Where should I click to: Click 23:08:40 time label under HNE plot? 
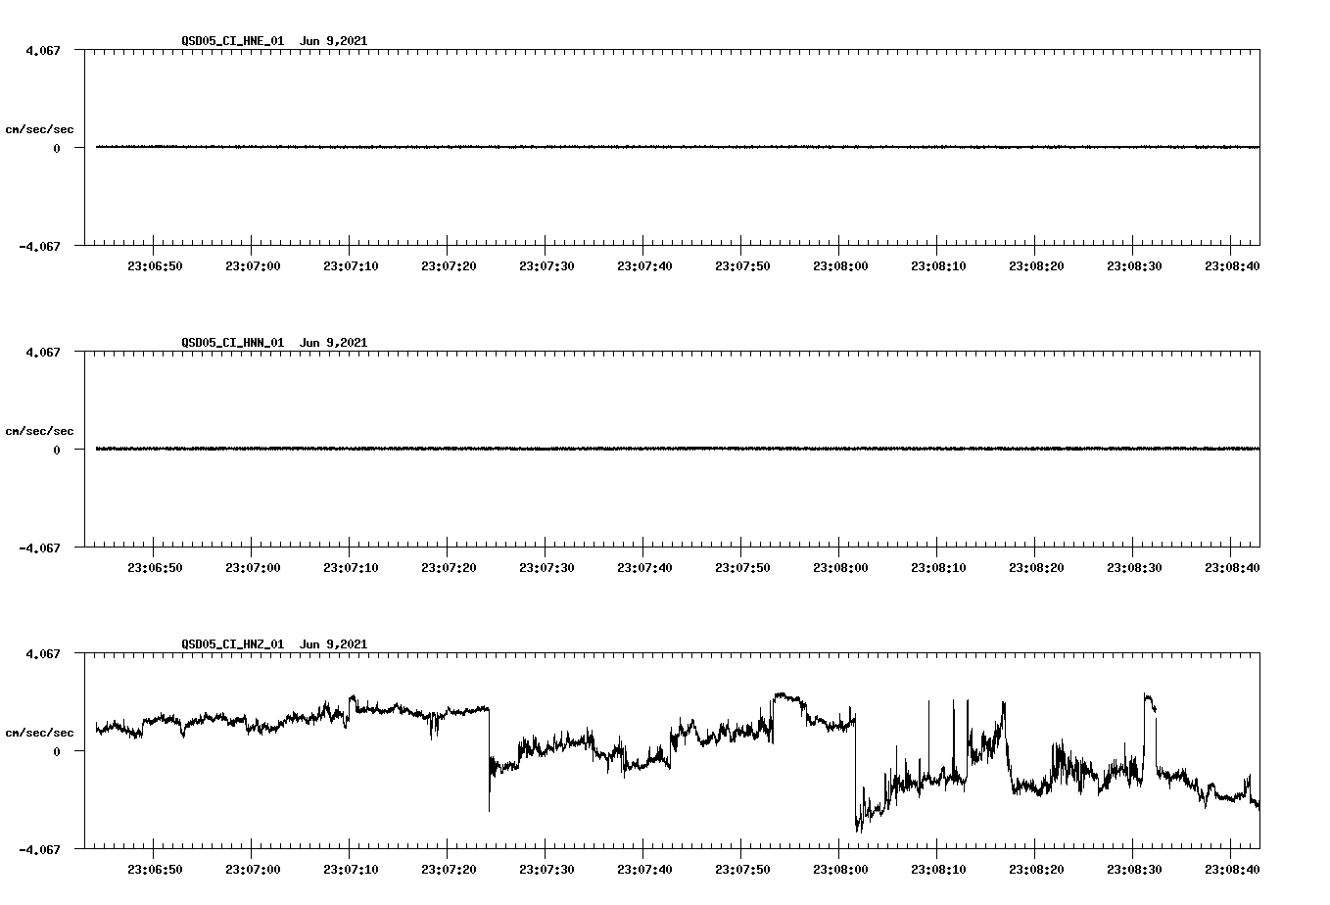1232,266
